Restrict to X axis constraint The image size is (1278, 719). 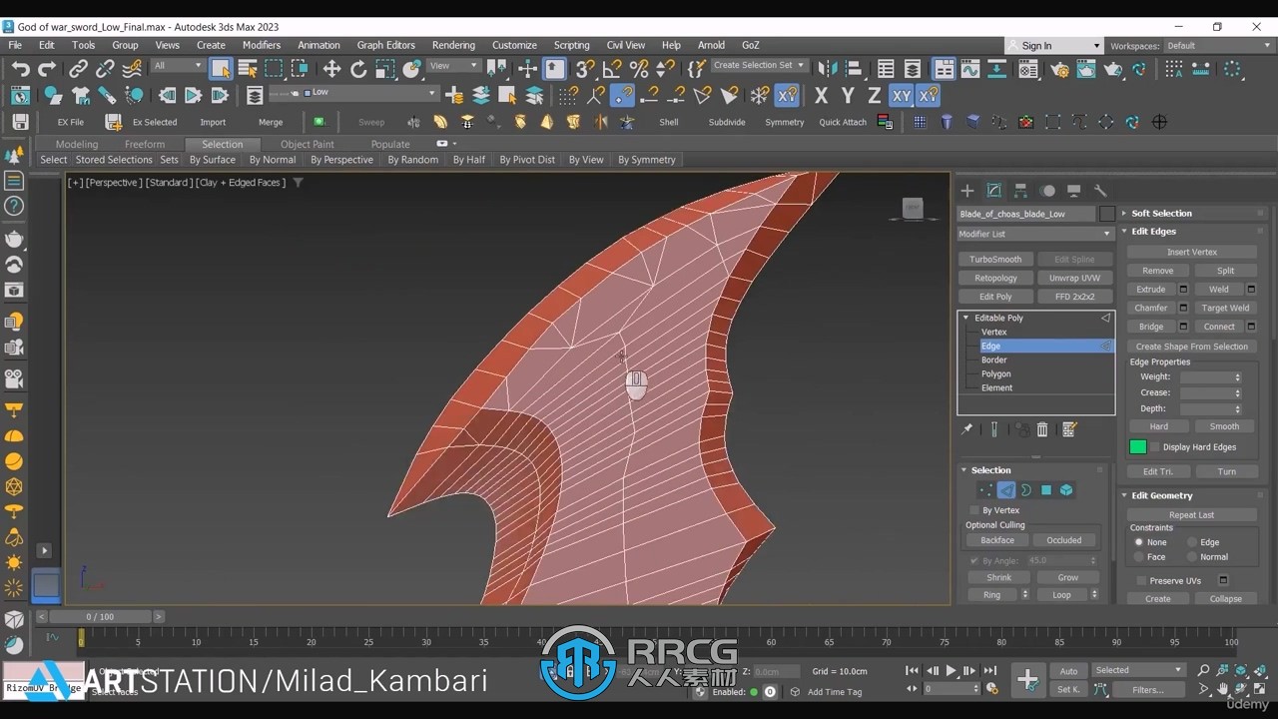(821, 96)
